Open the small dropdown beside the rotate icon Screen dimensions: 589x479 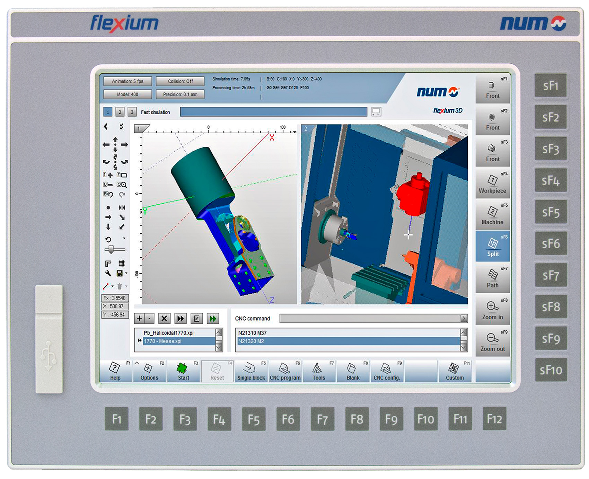[x=124, y=238]
